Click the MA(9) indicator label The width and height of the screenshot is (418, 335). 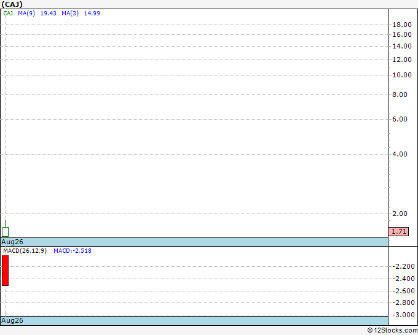click(x=26, y=13)
